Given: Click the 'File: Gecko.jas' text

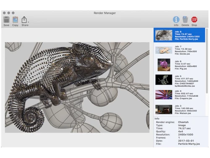Looking at the screenshot, I should coord(182,54).
